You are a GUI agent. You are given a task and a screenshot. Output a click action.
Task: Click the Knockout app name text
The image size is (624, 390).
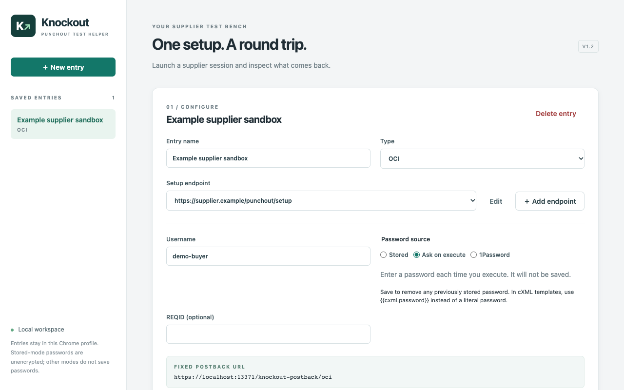[x=65, y=22]
